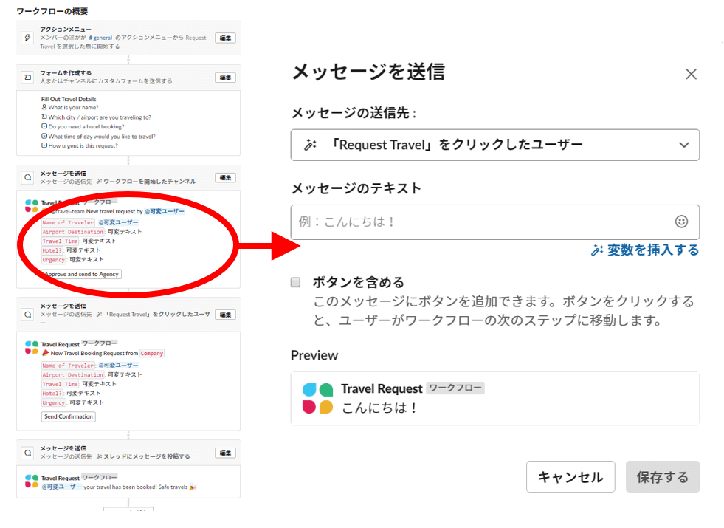This screenshot has width=724, height=528.
Task: Open the メッセージの送信先 recipient selector
Action: tap(494, 145)
